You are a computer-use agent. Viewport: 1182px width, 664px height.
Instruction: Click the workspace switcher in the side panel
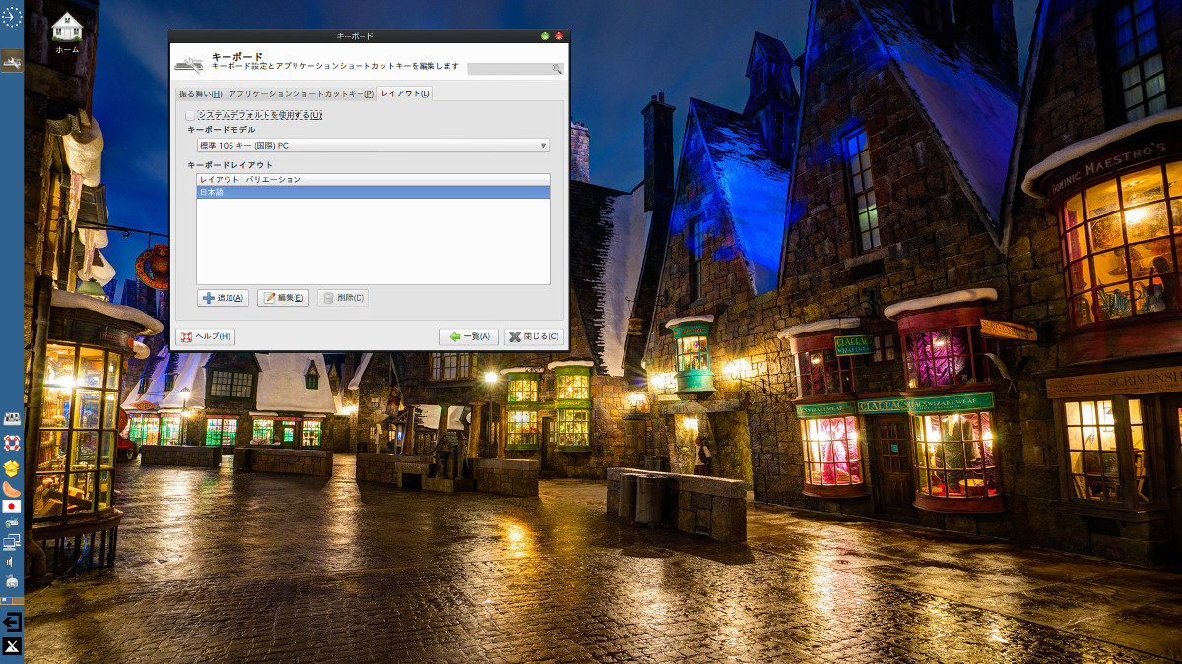pyautogui.click(x=12, y=599)
